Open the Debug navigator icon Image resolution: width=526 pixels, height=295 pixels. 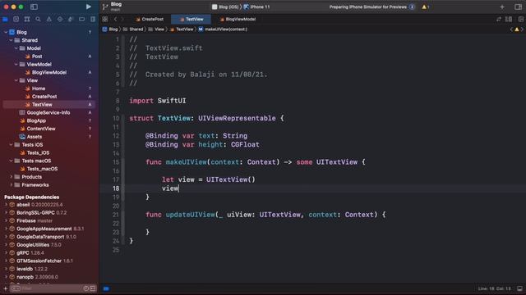pos(71,20)
